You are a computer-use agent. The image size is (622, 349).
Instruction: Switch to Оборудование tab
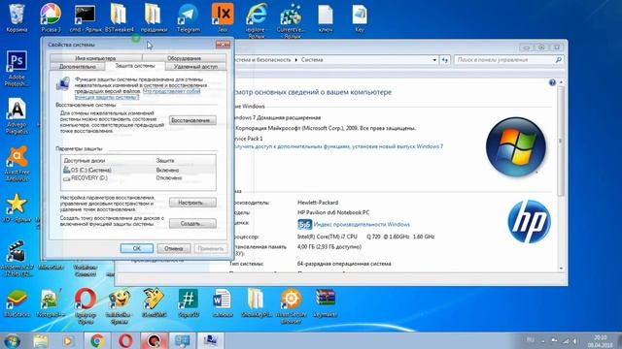tap(184, 58)
